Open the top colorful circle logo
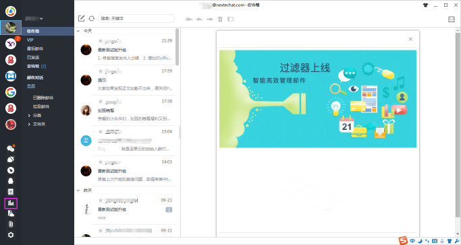The height and width of the screenshot is (245, 461). [x=11, y=11]
